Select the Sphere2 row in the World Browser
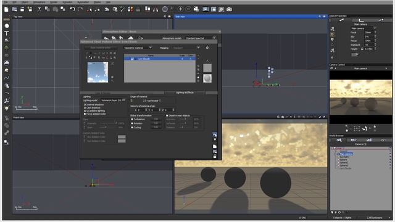395x222 pixels. point(344,163)
